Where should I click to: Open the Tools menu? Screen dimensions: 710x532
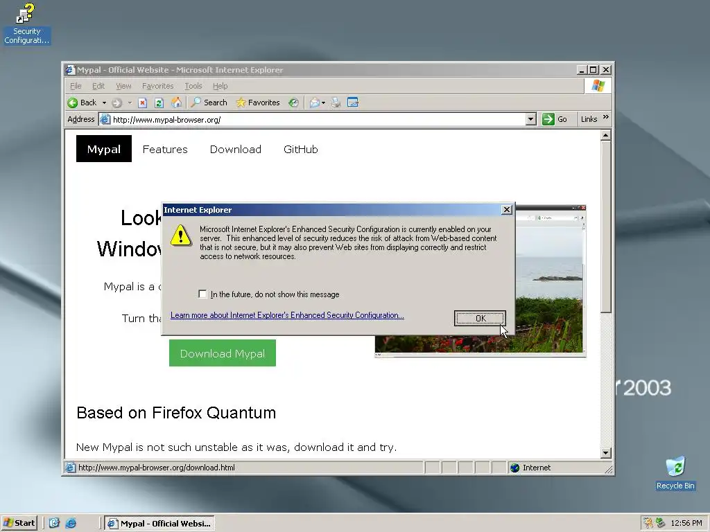[x=193, y=86]
